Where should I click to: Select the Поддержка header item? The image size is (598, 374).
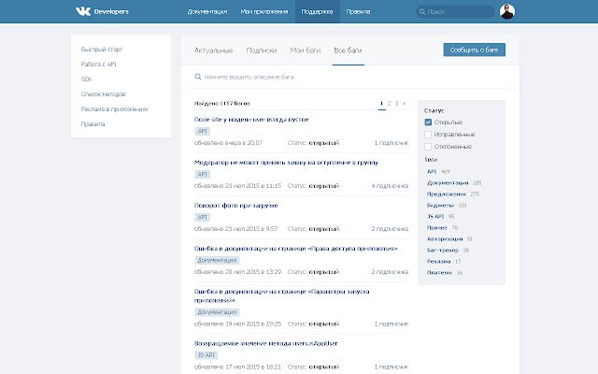pos(317,12)
